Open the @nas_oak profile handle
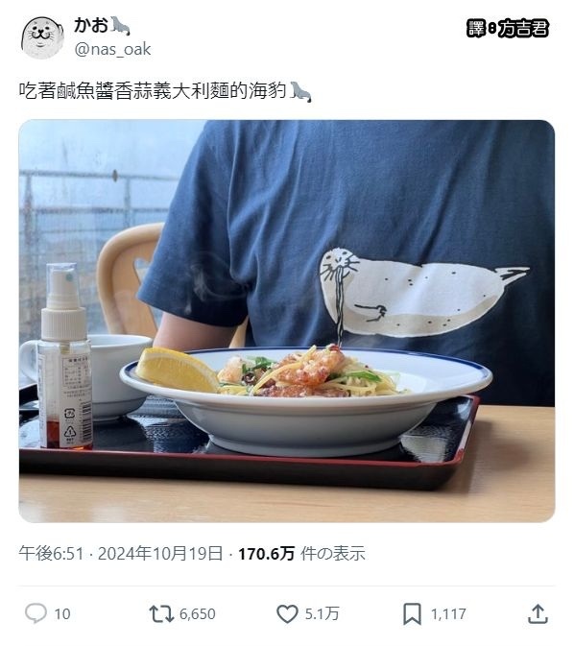 pyautogui.click(x=113, y=50)
